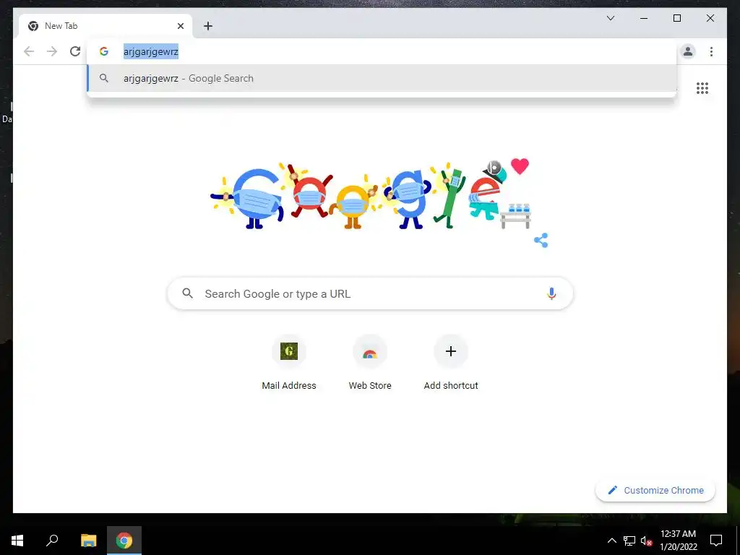Go forward with the forward arrow
Screen dimensions: 740x555
[52, 51]
